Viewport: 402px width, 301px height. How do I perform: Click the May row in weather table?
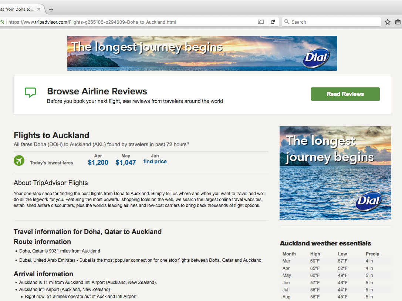pos(335,275)
